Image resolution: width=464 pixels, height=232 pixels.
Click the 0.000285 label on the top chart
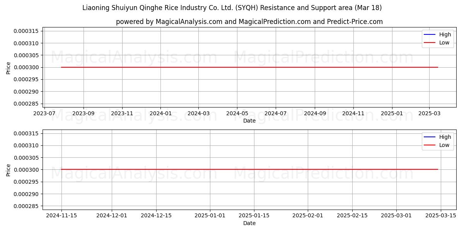(x=26, y=104)
